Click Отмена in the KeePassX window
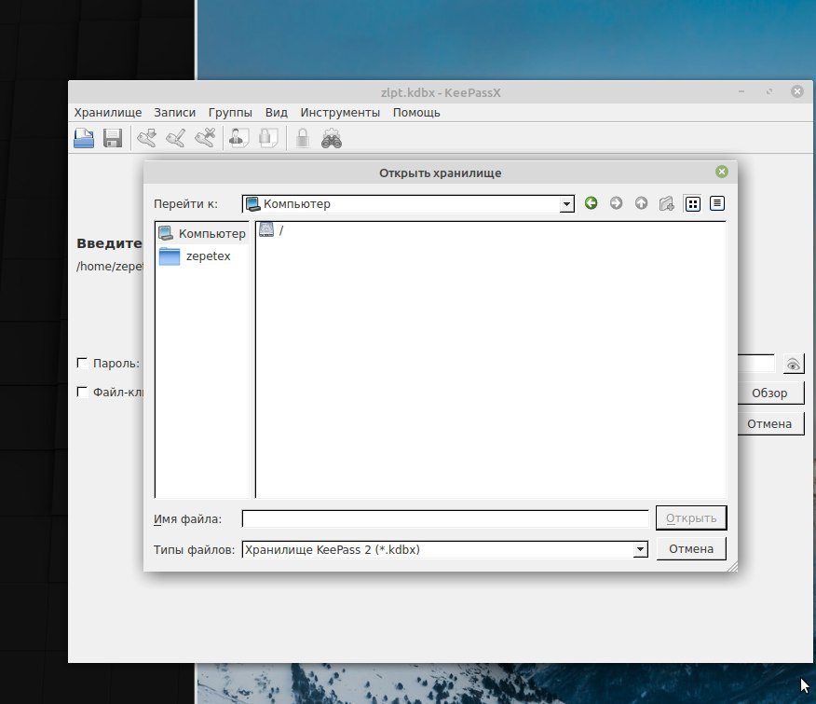Image resolution: width=816 pixels, height=704 pixels. point(770,423)
